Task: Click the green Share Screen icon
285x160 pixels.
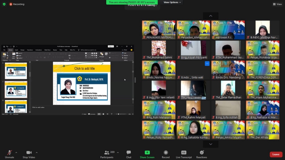Action: (147, 153)
